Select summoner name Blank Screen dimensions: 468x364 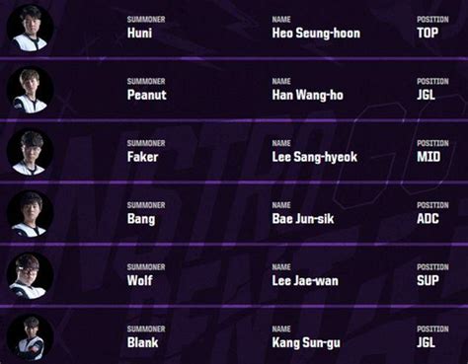click(142, 342)
